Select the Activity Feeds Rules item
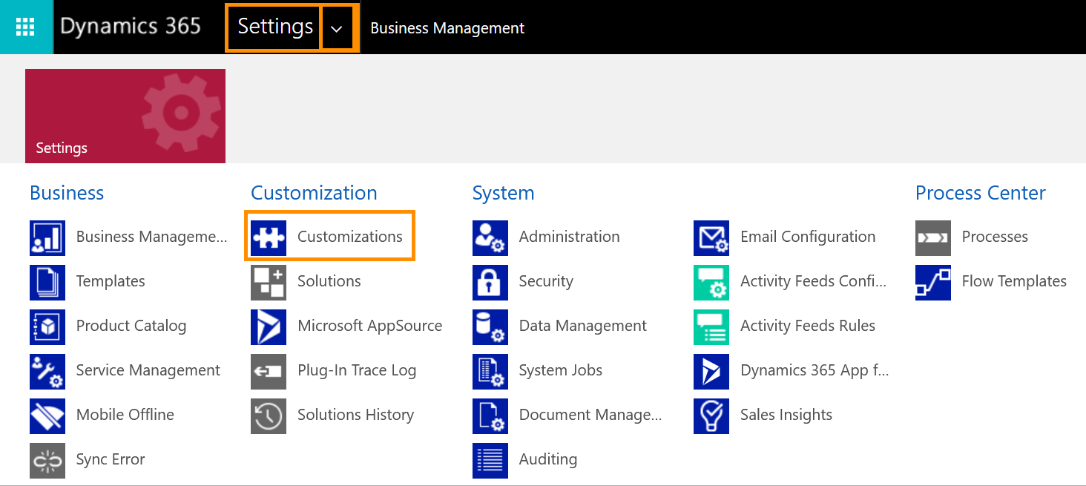Screen dimensions: 1086x486 click(x=808, y=326)
